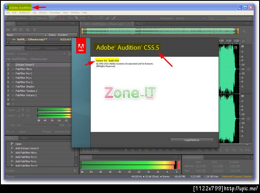The image size is (260, 193).
Task: Click the Input gain knob
Action: tap(23, 110)
